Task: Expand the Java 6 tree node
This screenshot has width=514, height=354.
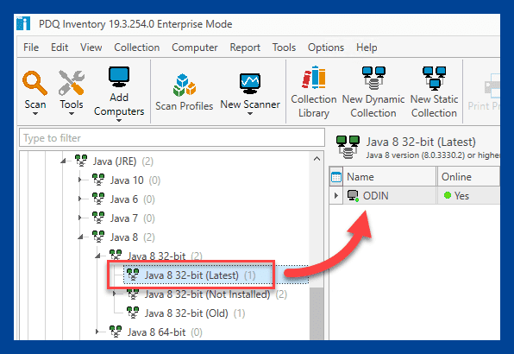Action: pyautogui.click(x=79, y=199)
